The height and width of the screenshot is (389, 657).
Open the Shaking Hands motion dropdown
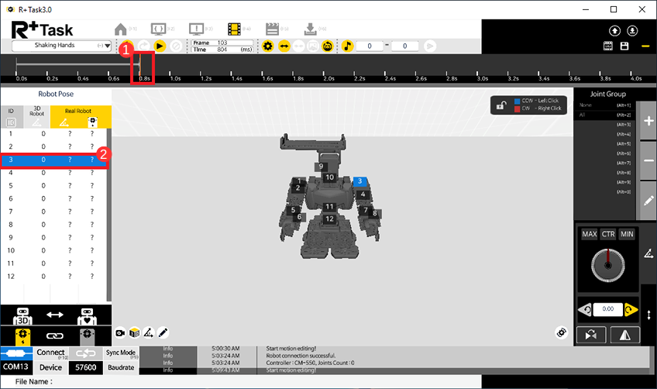62,46
